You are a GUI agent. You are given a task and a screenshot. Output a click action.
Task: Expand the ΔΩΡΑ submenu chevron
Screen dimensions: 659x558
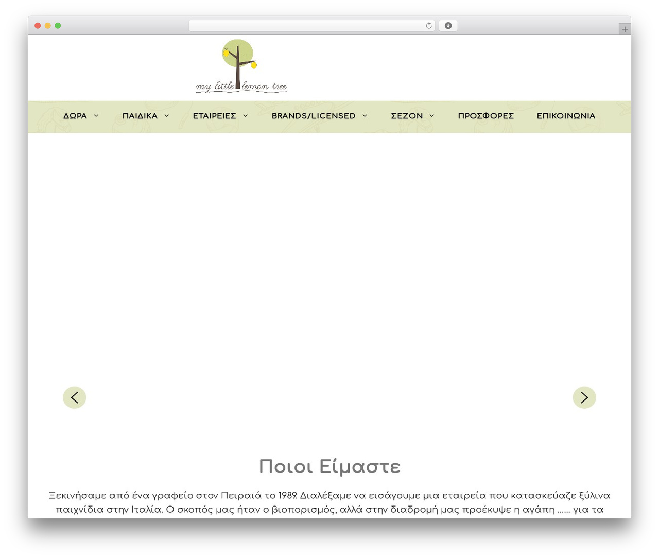tap(96, 116)
